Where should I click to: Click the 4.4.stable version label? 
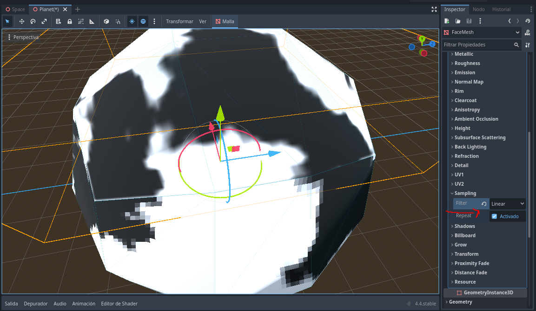click(425, 304)
